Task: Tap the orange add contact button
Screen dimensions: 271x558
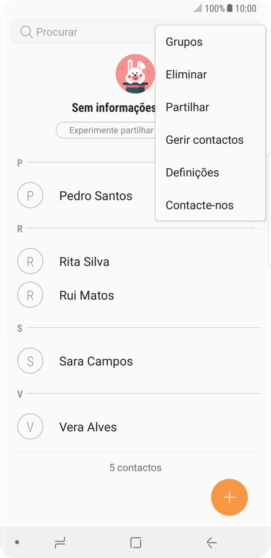Action: [x=229, y=497]
